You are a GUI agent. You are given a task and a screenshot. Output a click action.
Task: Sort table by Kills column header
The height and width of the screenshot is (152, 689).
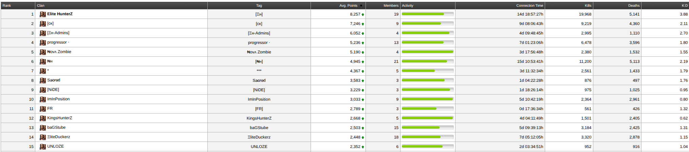pyautogui.click(x=588, y=5)
